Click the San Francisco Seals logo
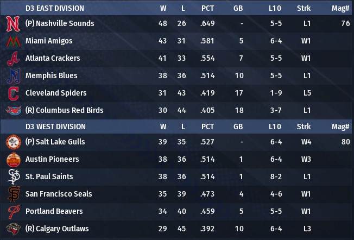Viewport: 354px width, 240px height. tap(13, 194)
